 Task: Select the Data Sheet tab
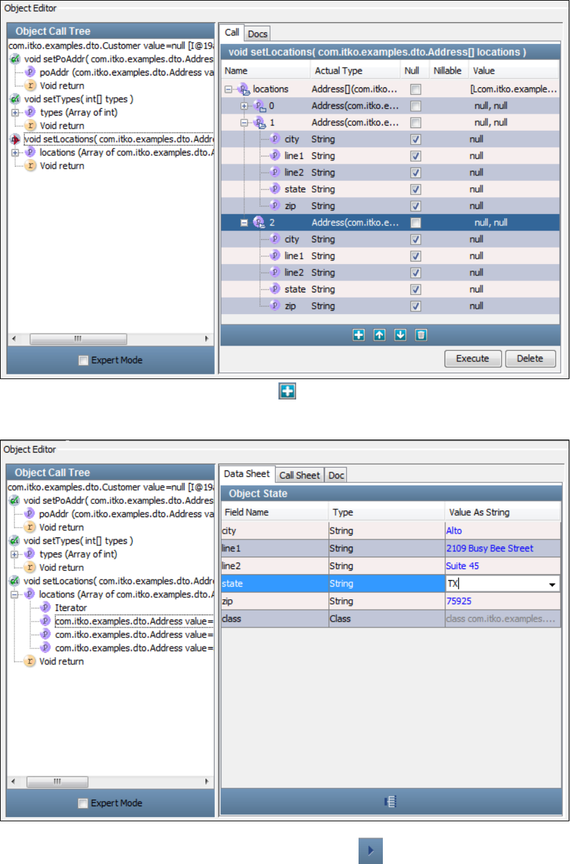pos(246,474)
